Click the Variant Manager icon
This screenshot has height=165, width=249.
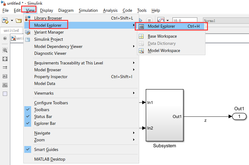[28, 32]
